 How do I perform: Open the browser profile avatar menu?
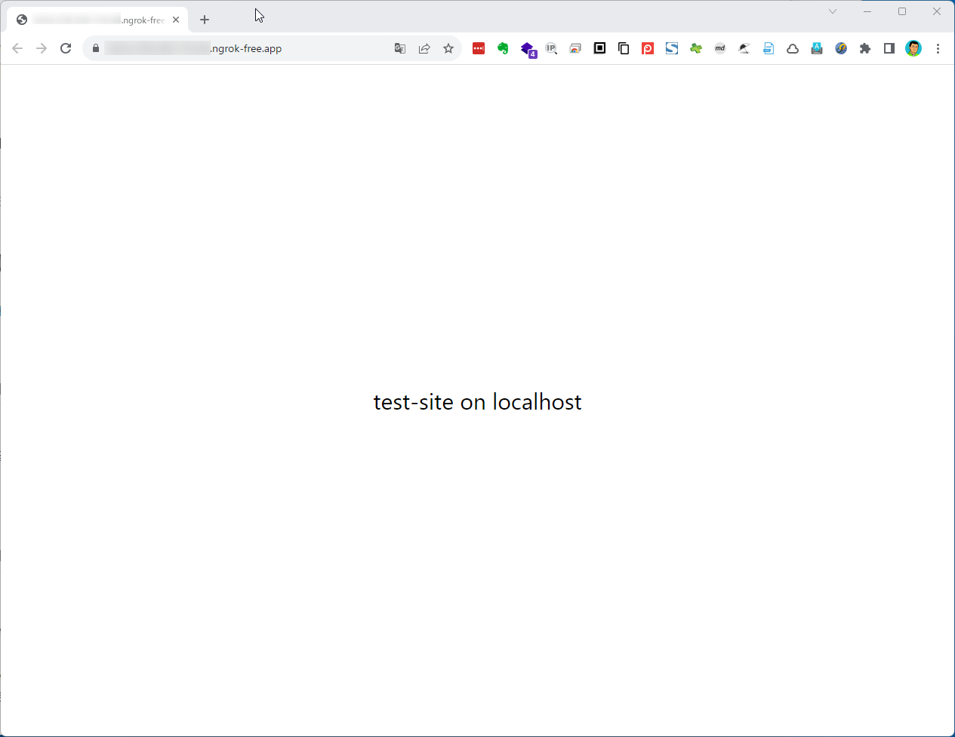point(913,48)
